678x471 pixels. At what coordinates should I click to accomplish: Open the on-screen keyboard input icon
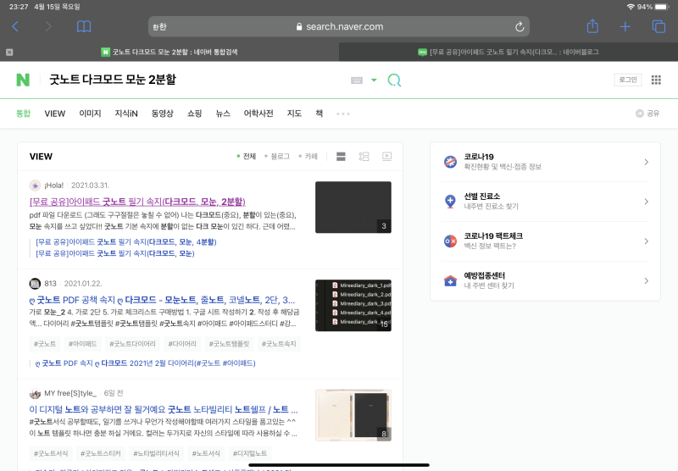click(x=357, y=80)
